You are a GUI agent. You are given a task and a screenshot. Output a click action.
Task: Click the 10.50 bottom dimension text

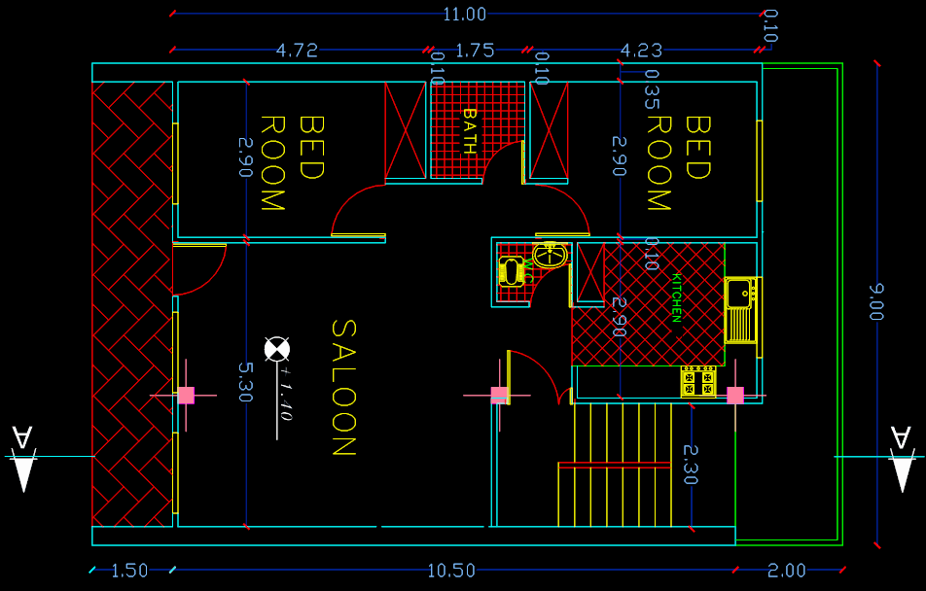(x=450, y=571)
